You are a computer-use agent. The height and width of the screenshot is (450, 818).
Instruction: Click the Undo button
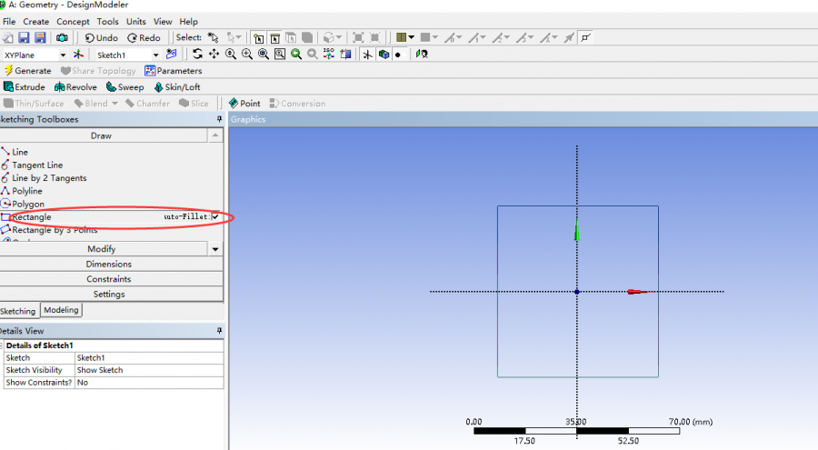click(x=101, y=38)
